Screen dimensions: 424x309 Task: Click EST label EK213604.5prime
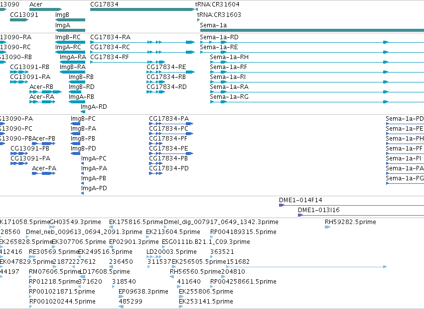(x=173, y=232)
